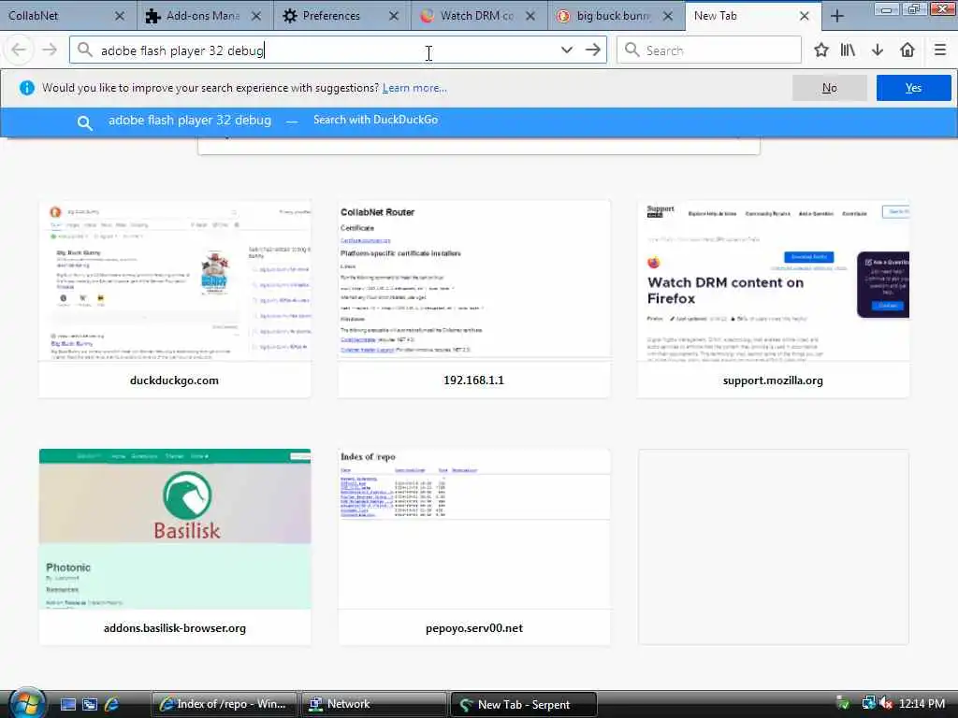Open the Windows Start orb
958x718 pixels.
click(x=25, y=703)
